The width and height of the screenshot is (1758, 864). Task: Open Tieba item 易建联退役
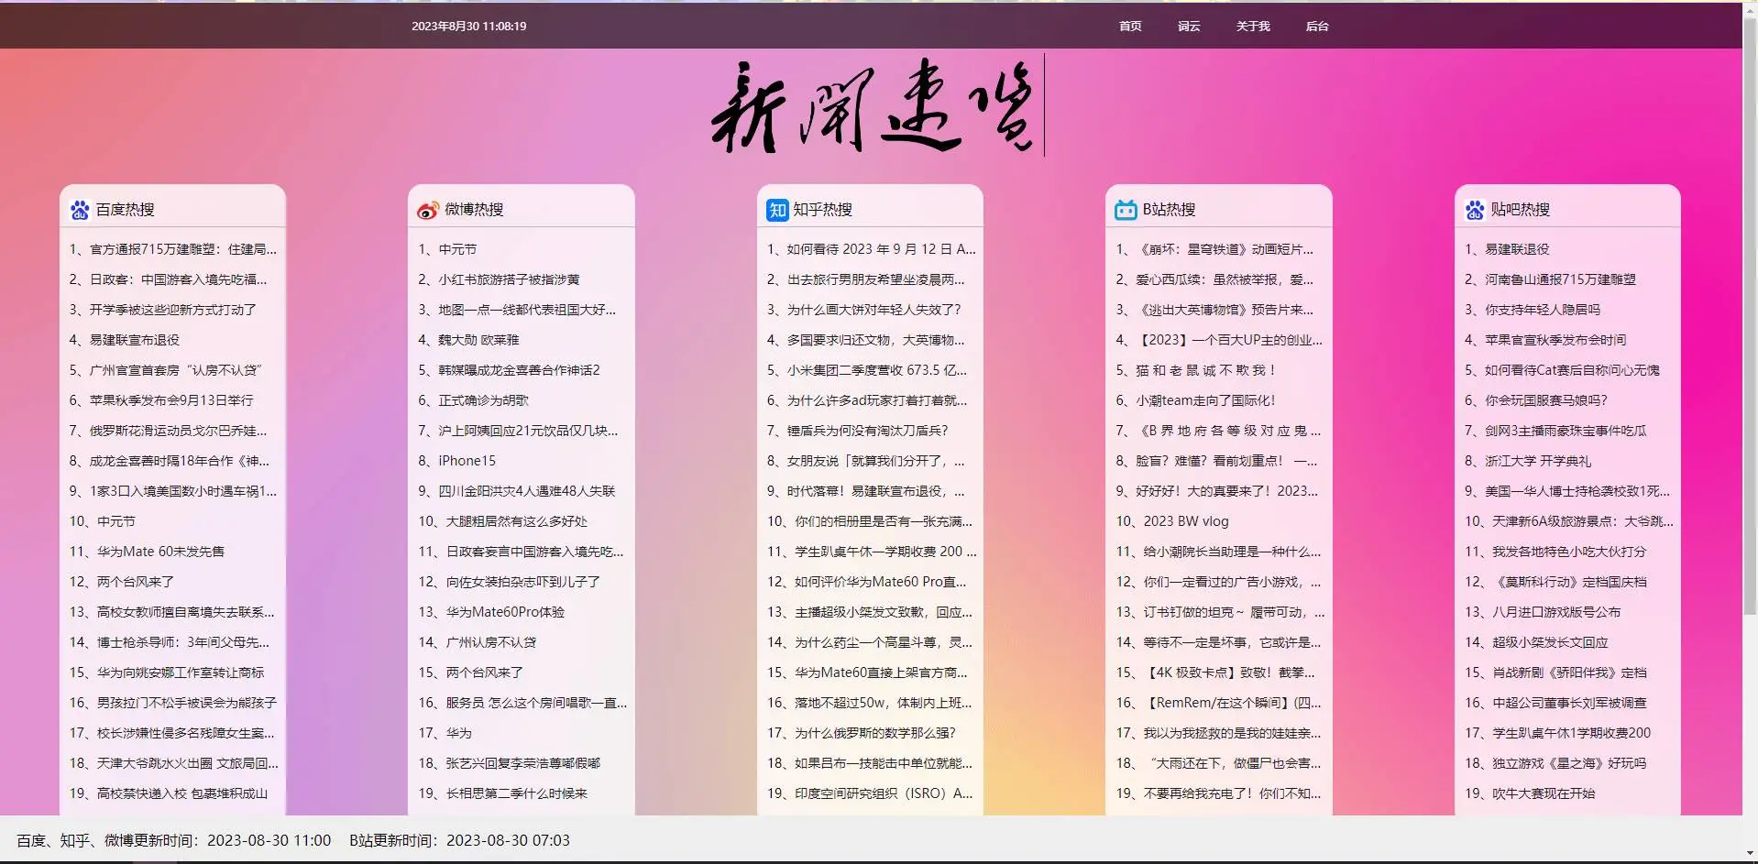[x=1507, y=249]
